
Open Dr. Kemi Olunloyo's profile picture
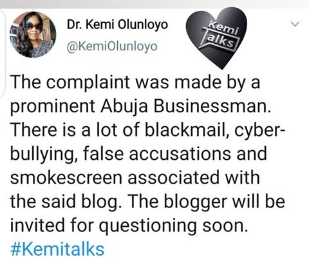click(x=33, y=35)
